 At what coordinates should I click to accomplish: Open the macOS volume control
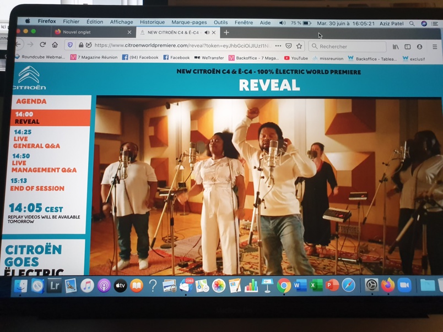coord(282,23)
